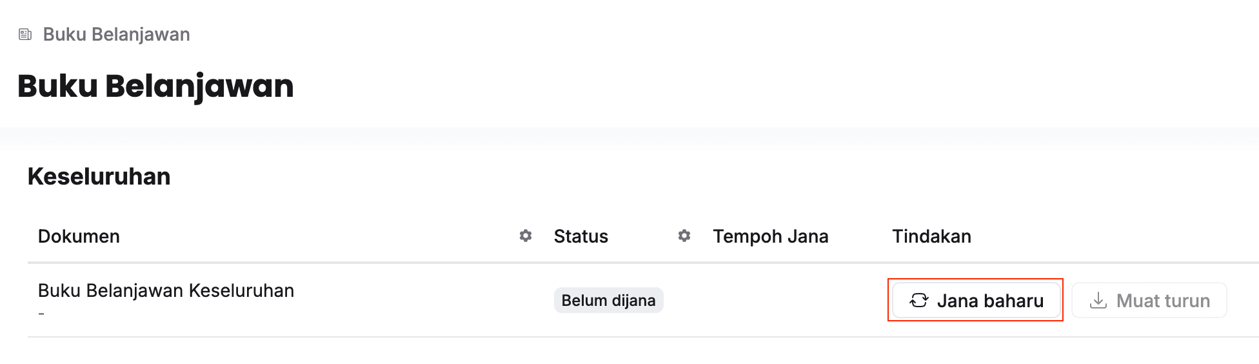
Task: Click the bold Buku Belanjawan page title
Action: point(155,86)
